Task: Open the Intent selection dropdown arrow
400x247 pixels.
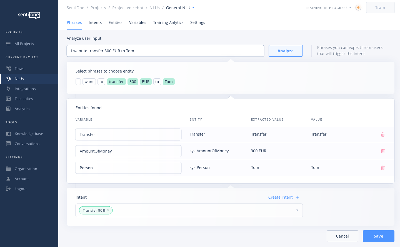Action: tap(297, 210)
